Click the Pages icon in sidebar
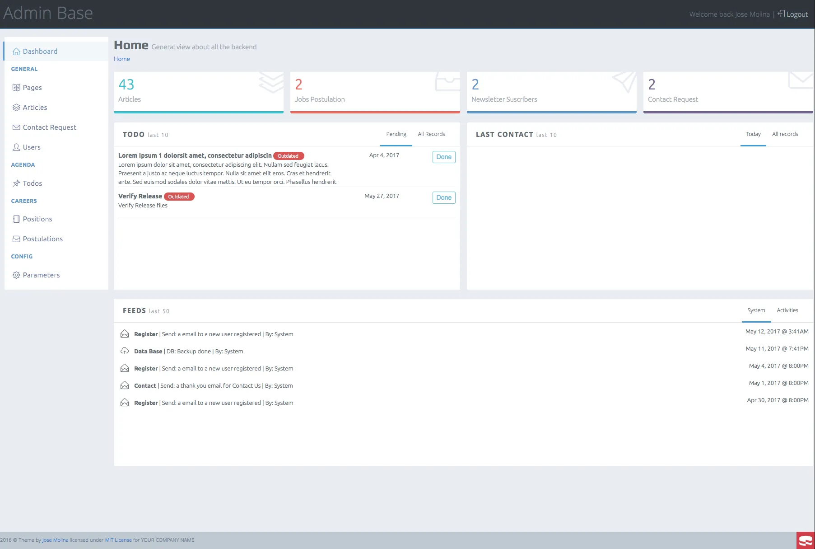The width and height of the screenshot is (815, 549). (16, 88)
